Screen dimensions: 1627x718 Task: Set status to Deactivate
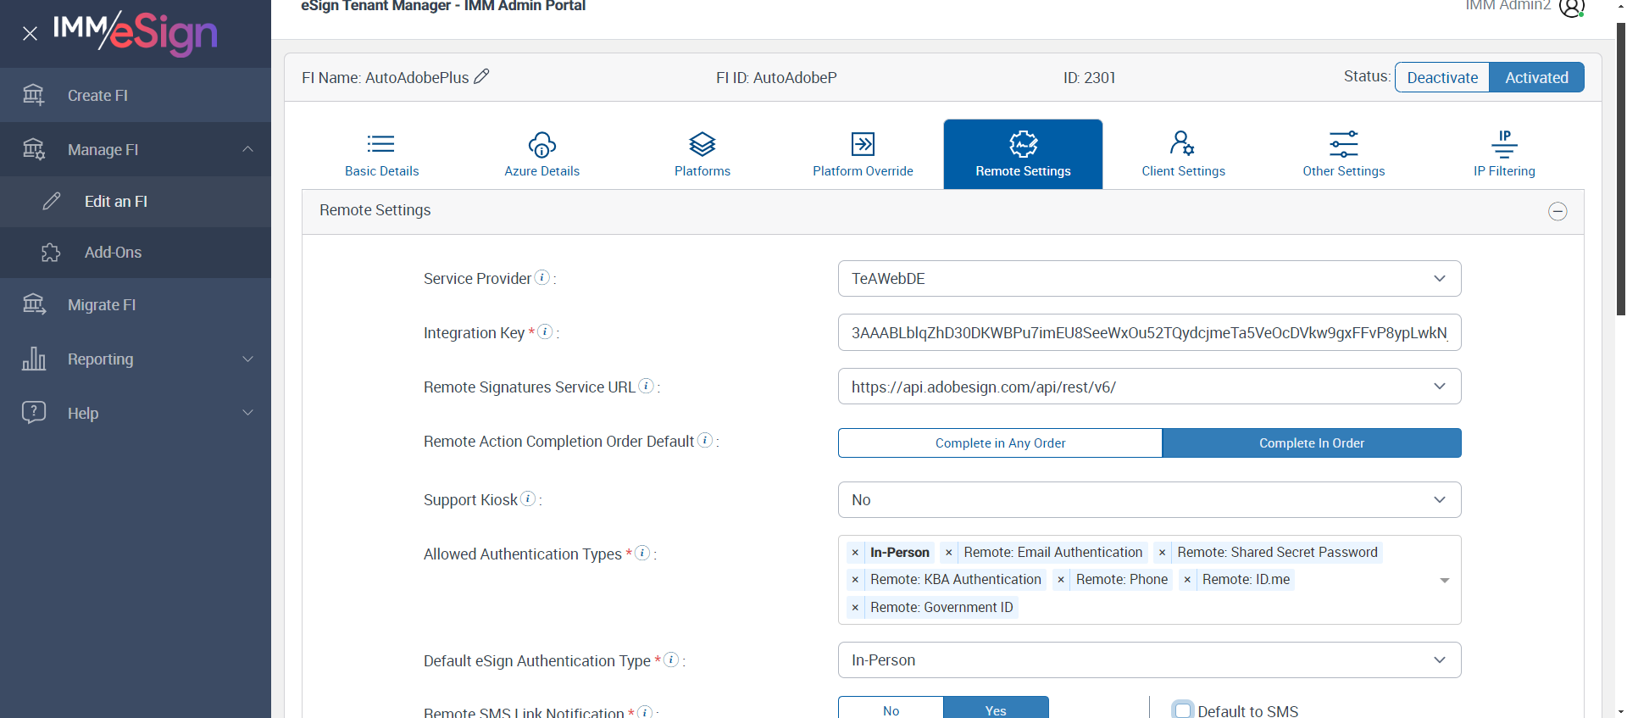[1442, 77]
